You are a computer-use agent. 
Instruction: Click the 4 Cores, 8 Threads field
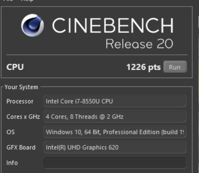click(x=115, y=117)
